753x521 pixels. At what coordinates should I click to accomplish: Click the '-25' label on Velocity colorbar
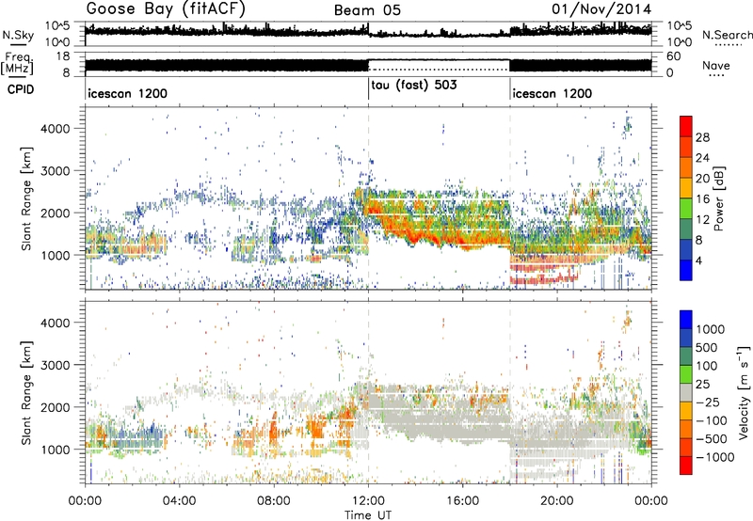click(x=708, y=402)
